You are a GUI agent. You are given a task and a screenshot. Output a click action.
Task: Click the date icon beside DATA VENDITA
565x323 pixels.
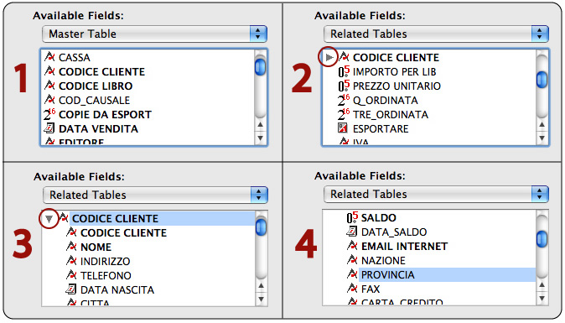coord(49,128)
